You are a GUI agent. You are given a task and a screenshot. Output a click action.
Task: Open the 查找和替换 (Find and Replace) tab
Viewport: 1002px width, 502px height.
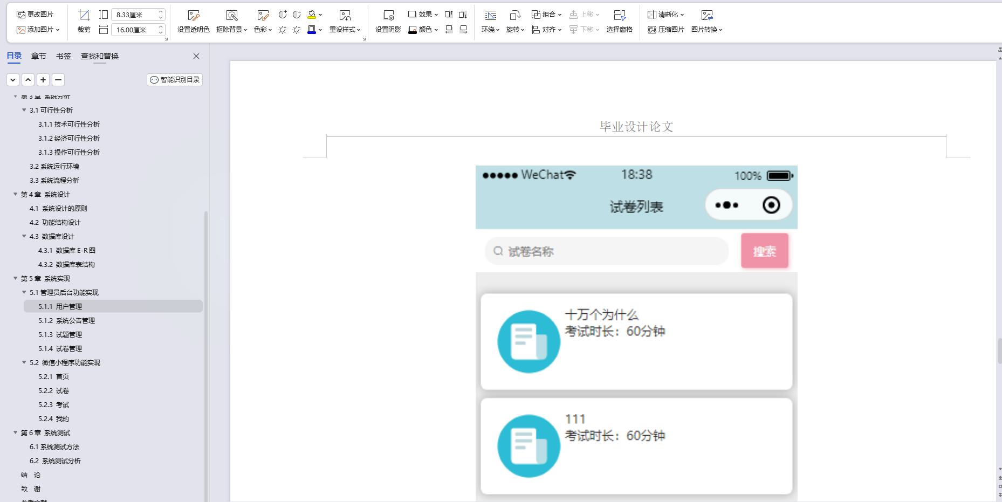pyautogui.click(x=99, y=56)
